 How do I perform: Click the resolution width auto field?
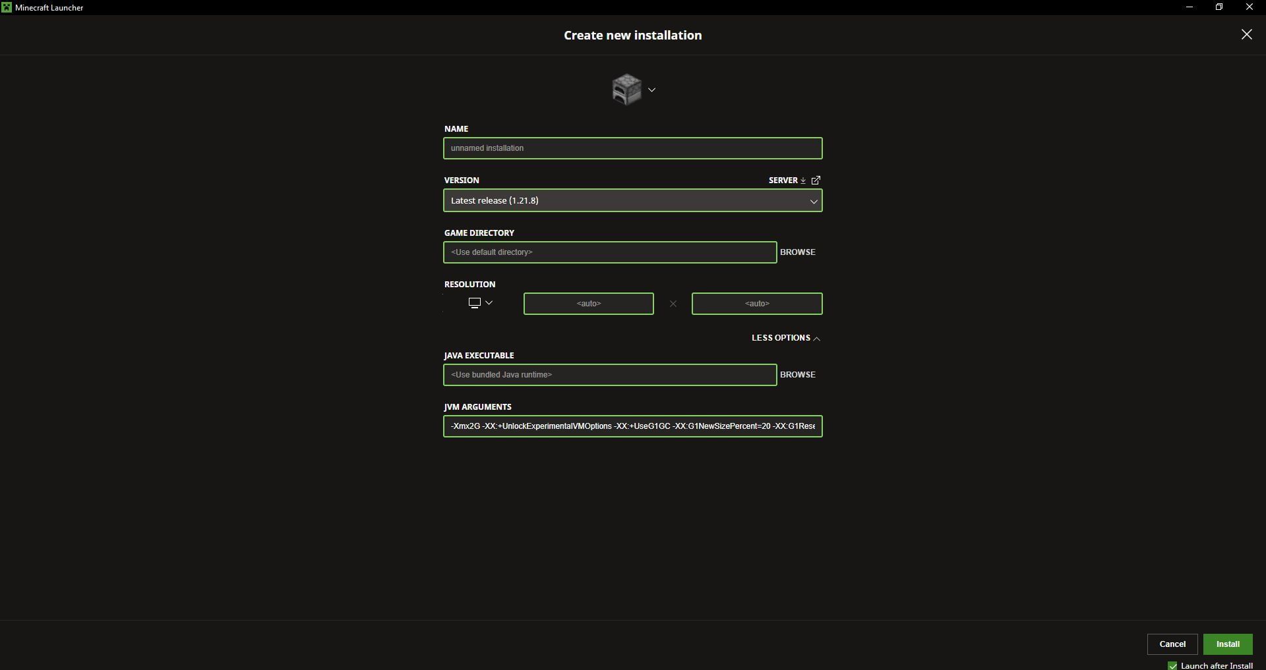588,304
